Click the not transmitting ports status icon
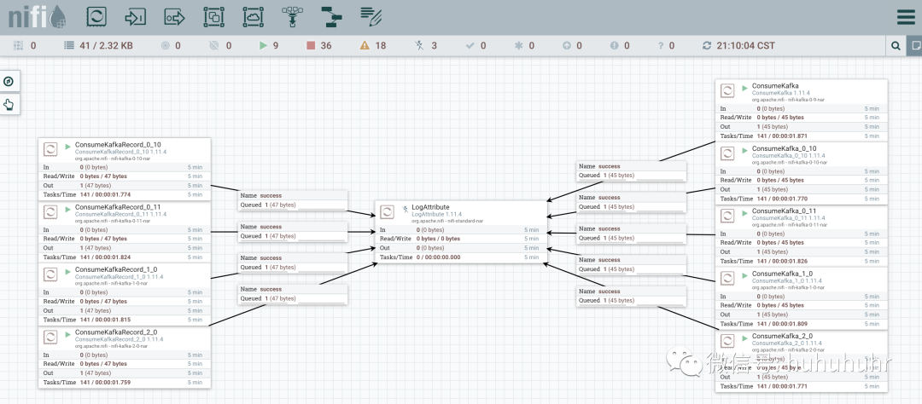The image size is (922, 404). click(214, 45)
